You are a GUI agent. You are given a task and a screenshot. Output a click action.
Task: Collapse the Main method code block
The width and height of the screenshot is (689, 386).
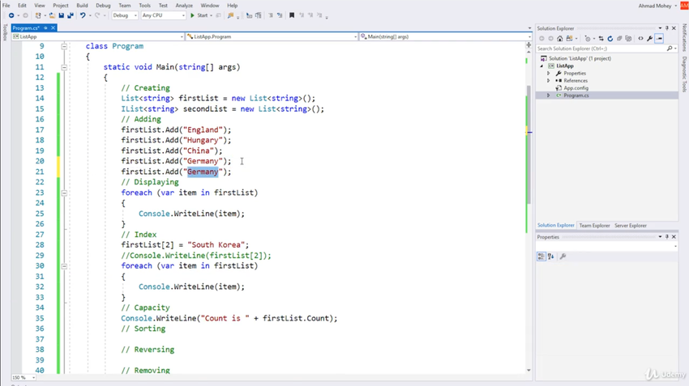coord(64,67)
